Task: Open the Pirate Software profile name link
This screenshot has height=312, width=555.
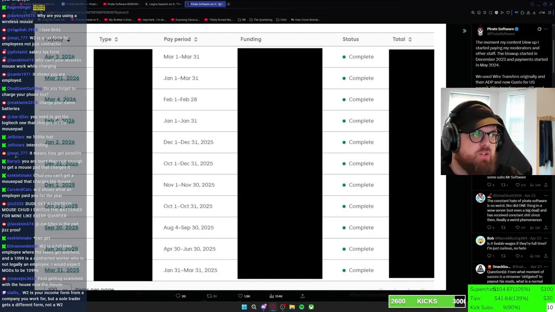Action: 500,29
